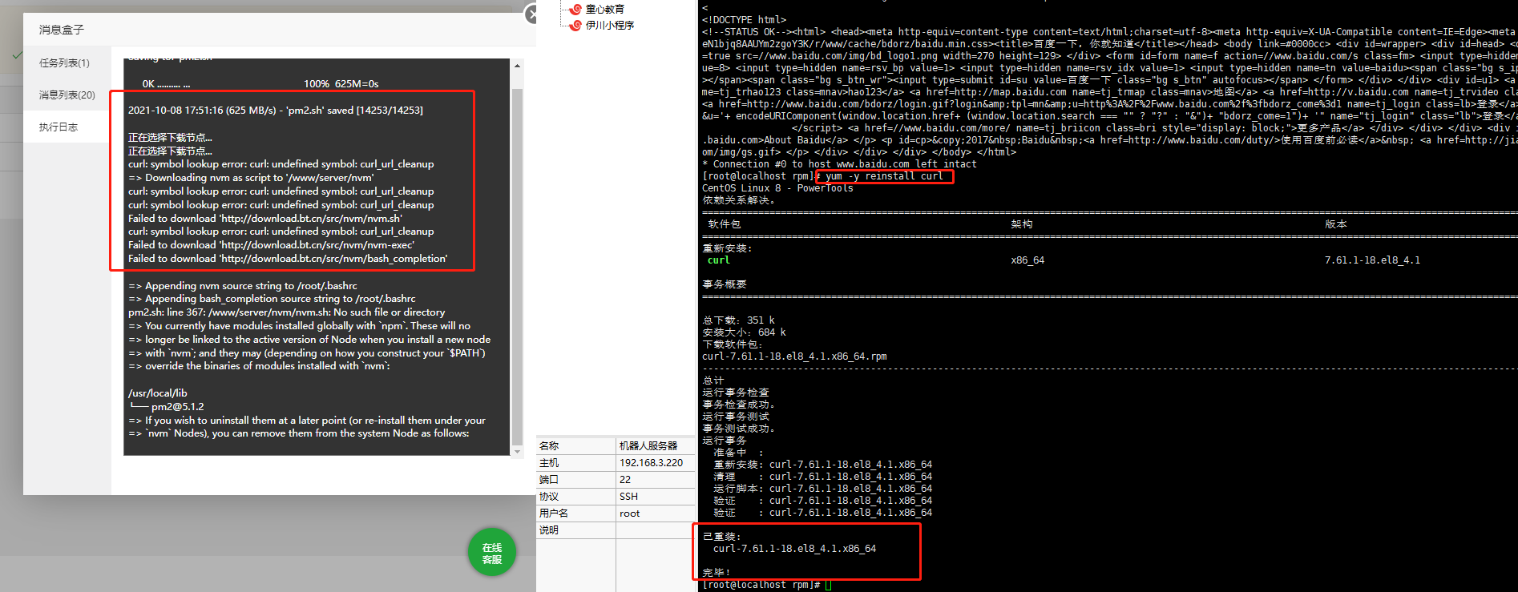This screenshot has height=592, width=1518.
Task: Click the 协议 property label
Action: [x=549, y=496]
